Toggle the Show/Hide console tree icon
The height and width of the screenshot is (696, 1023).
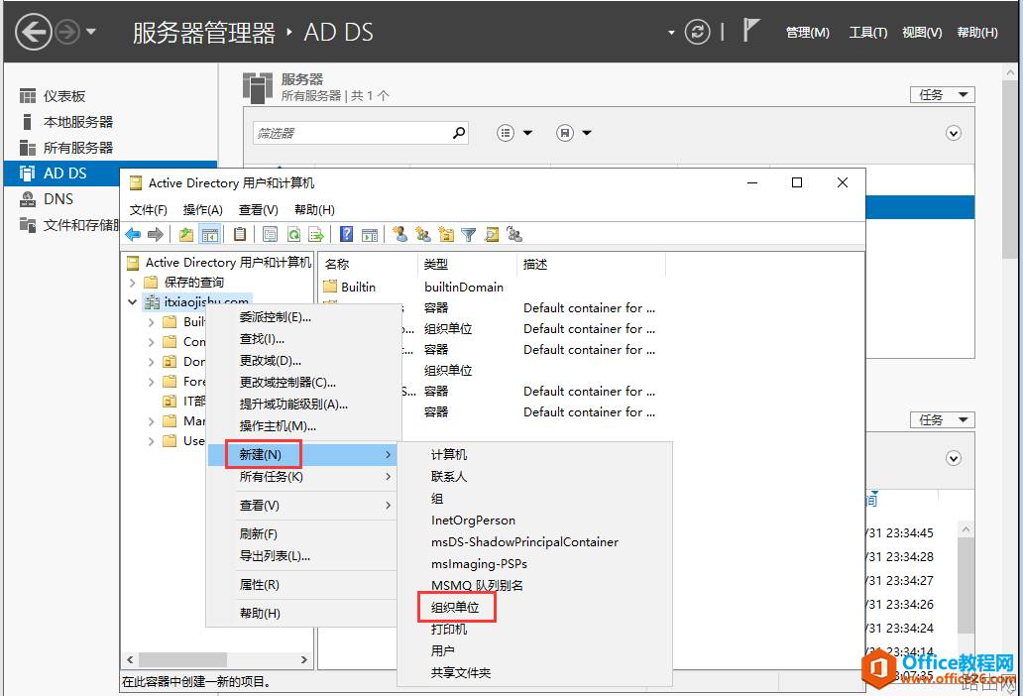(209, 234)
